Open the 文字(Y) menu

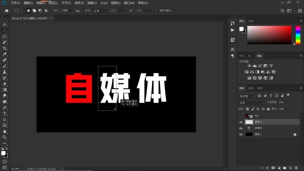66,3
